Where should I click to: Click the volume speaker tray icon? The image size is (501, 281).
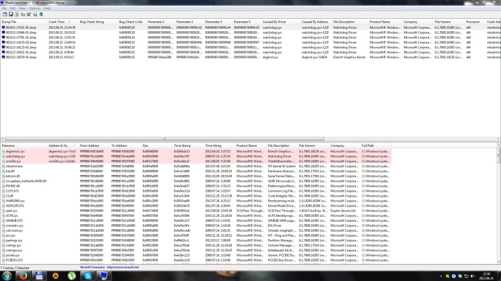473,276
